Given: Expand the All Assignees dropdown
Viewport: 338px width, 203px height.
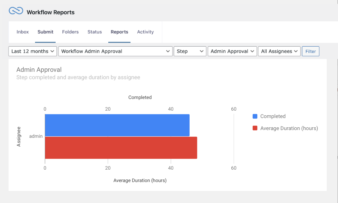Looking at the screenshot, I should 279,51.
